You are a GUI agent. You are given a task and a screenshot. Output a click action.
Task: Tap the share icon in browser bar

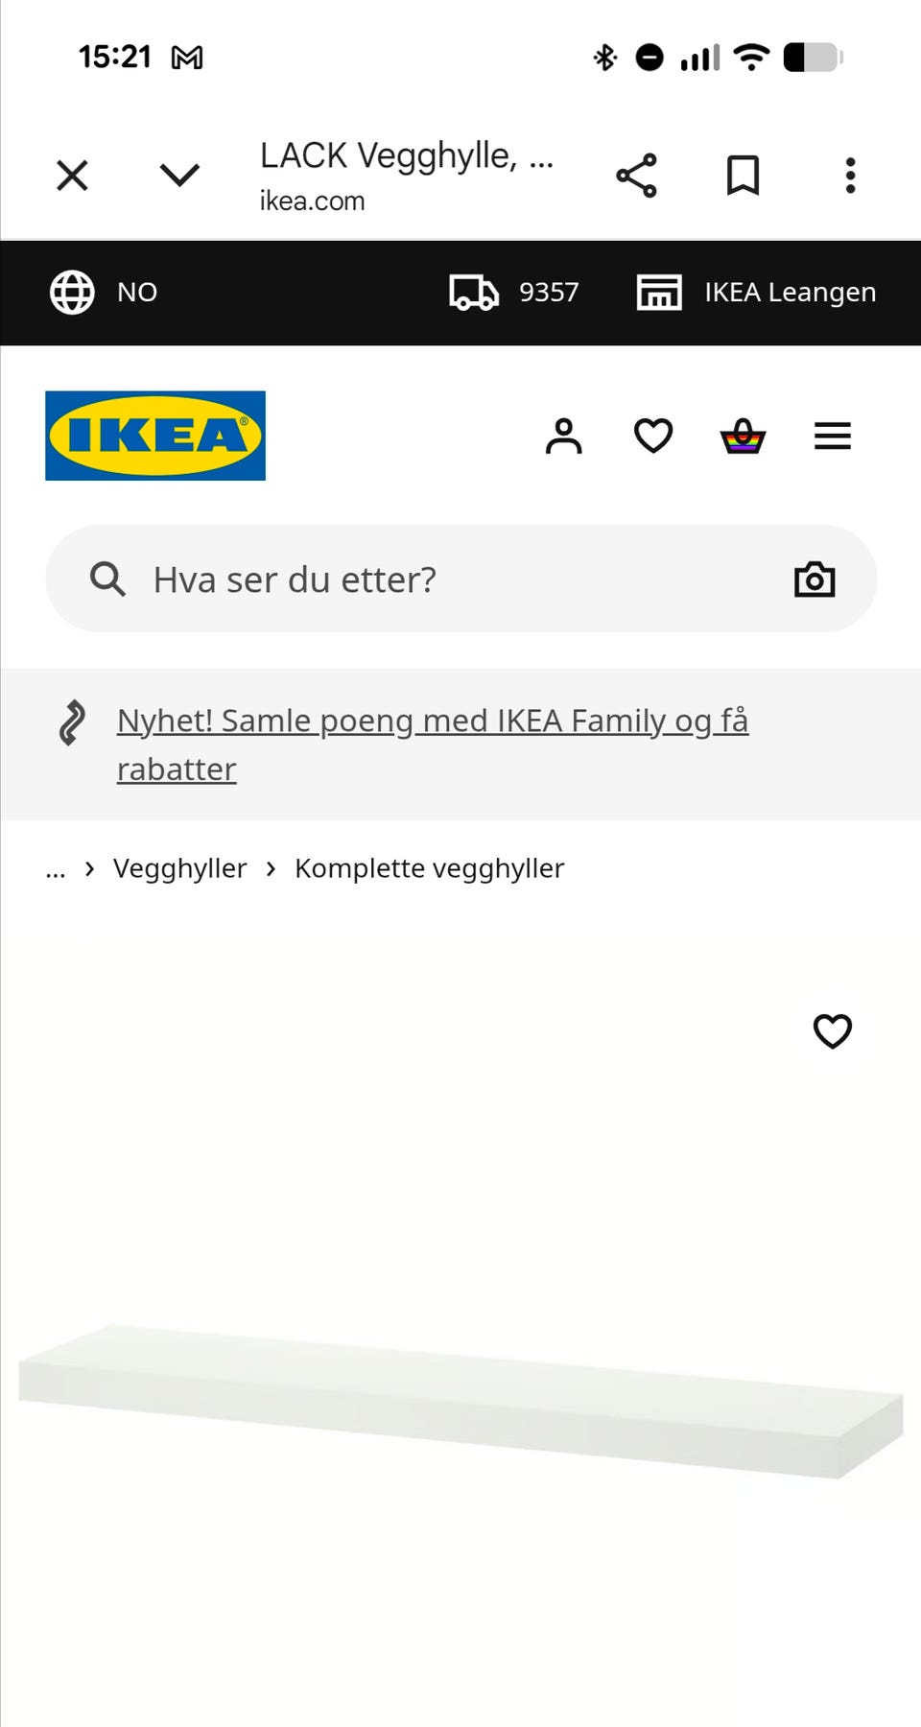click(636, 176)
